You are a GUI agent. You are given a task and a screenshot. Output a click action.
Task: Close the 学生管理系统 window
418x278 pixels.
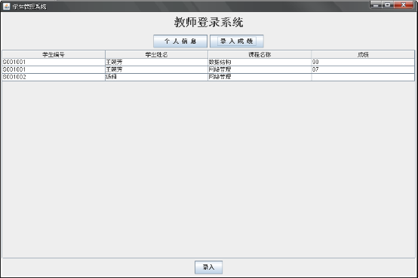[404, 5]
